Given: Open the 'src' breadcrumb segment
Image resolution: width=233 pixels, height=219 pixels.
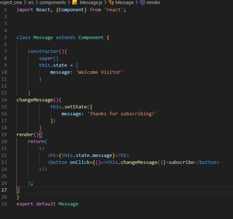Looking at the screenshot, I should point(31,3).
